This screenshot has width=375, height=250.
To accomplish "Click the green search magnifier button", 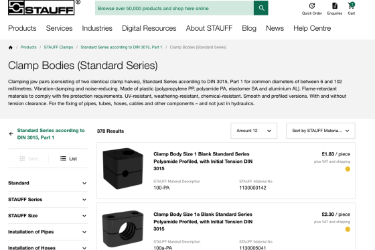I will pos(261,8).
